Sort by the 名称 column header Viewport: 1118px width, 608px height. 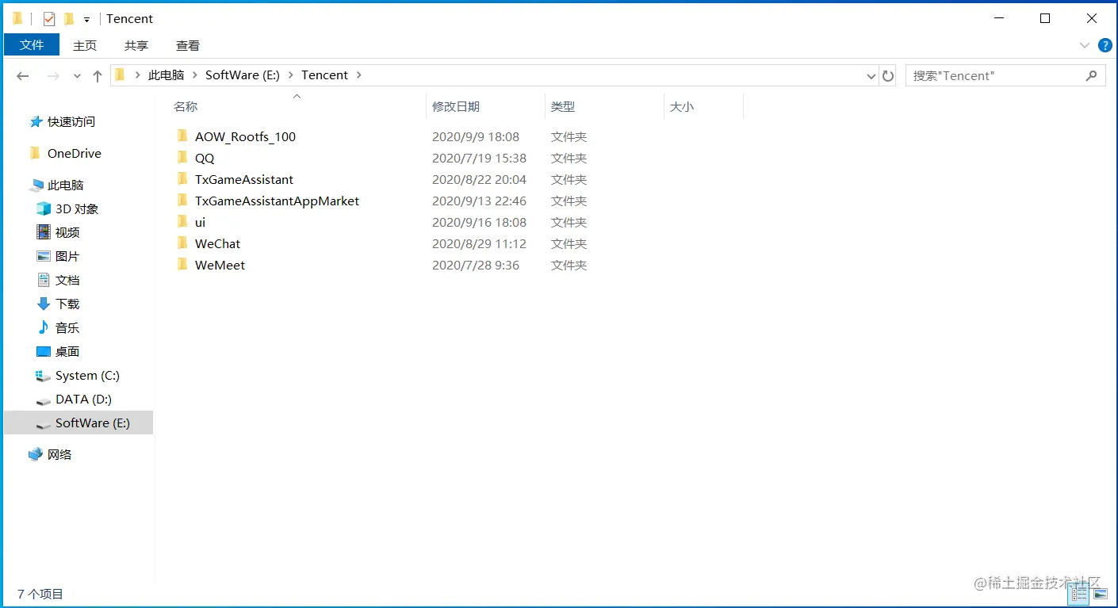[186, 106]
